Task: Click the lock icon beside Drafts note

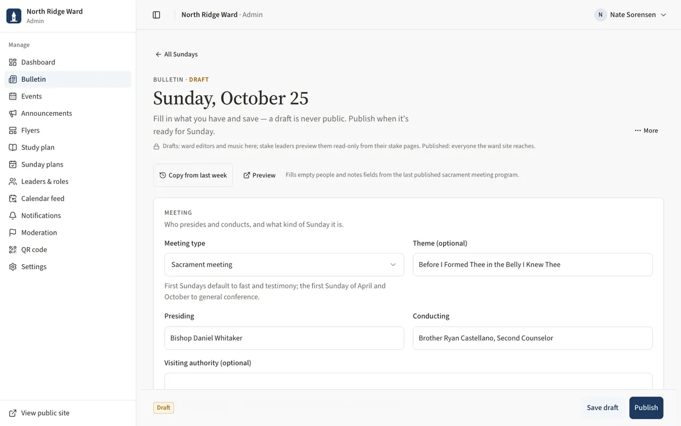Action: tap(157, 147)
